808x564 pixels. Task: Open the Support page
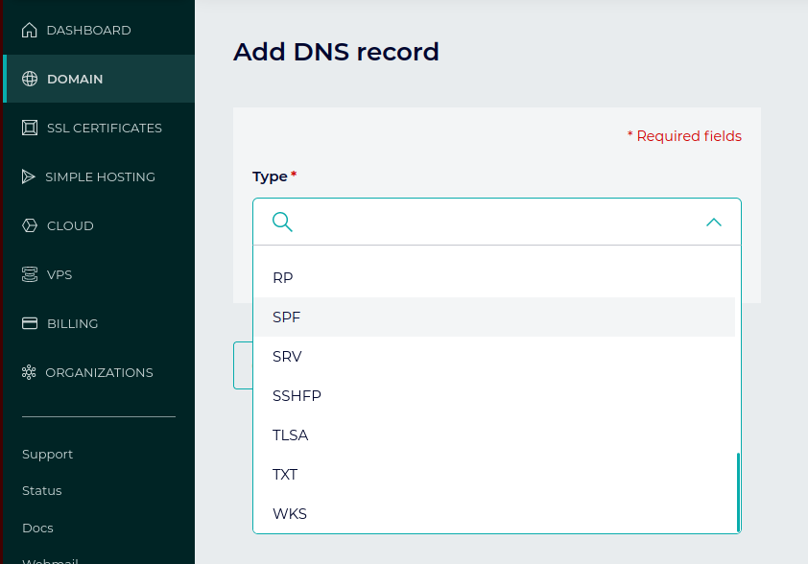coord(47,454)
